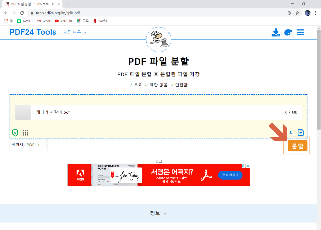Click the scrollbar down arrow
This screenshot has width=321, height=230.
[319, 228]
